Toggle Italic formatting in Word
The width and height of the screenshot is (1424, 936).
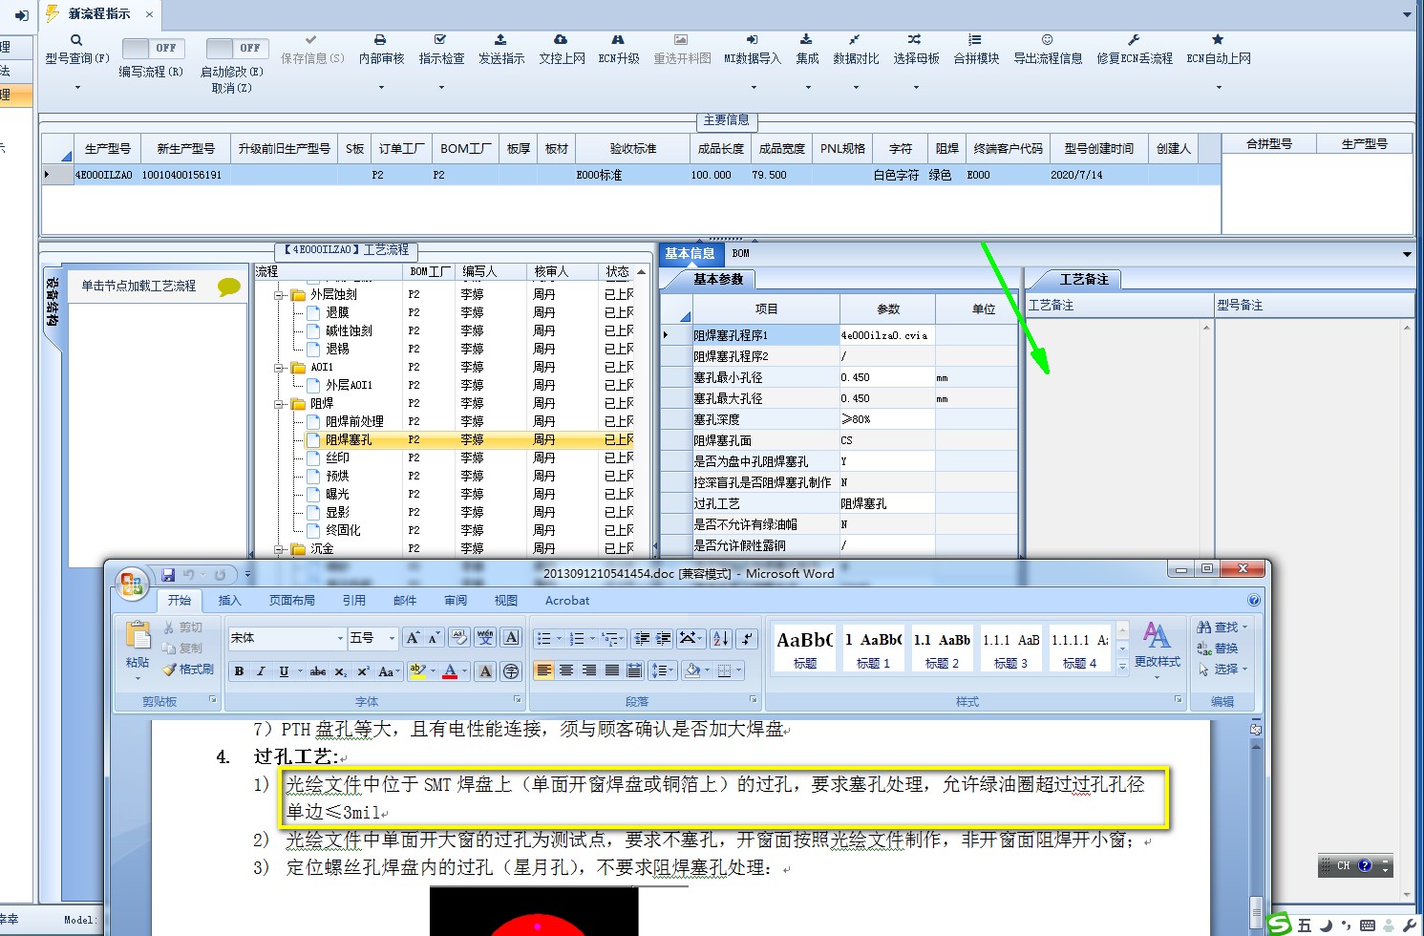(x=260, y=671)
